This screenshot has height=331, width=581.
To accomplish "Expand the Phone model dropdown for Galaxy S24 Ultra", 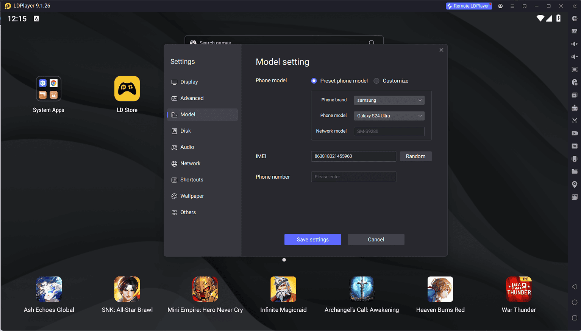I will click(x=389, y=116).
